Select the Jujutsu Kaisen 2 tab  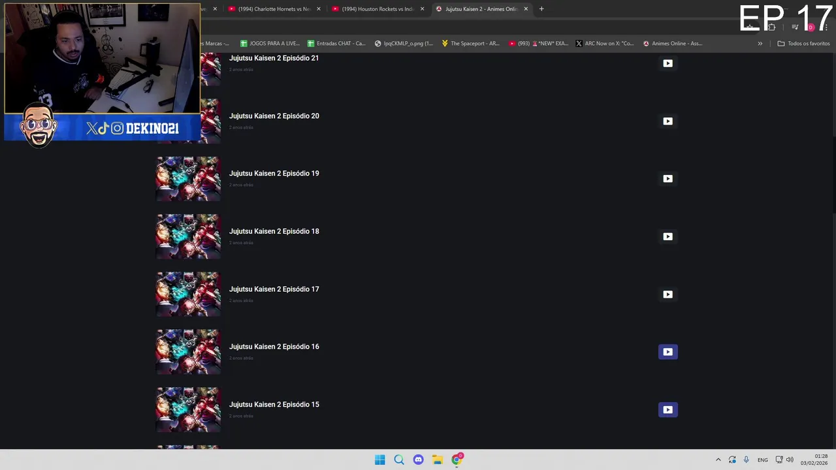pyautogui.click(x=482, y=9)
